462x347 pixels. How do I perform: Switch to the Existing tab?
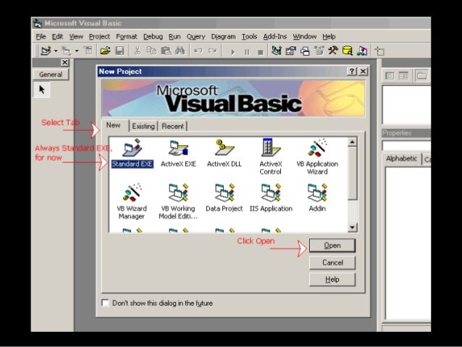tap(143, 126)
